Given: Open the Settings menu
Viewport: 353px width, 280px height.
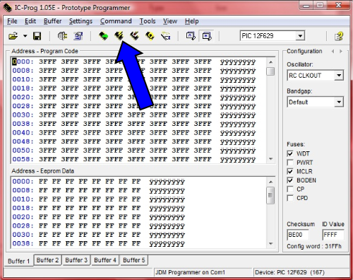Looking at the screenshot, I should click(80, 21).
